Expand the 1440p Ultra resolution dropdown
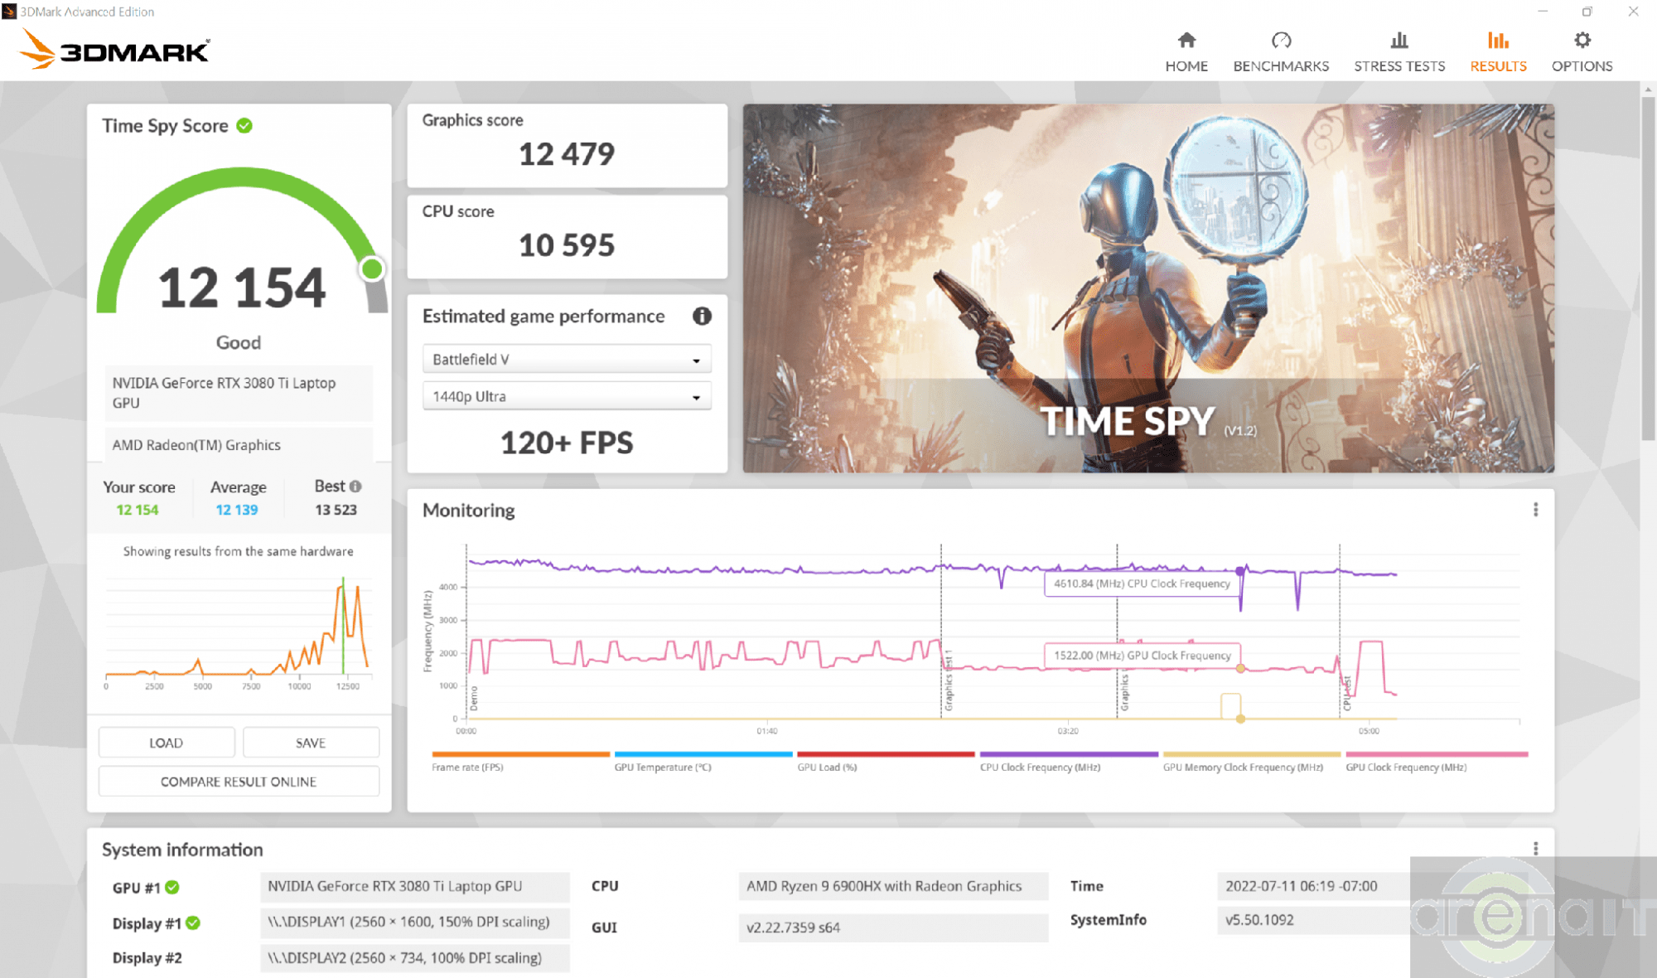 point(567,397)
